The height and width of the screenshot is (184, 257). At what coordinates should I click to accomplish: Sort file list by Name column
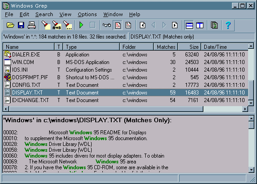pos(29,47)
